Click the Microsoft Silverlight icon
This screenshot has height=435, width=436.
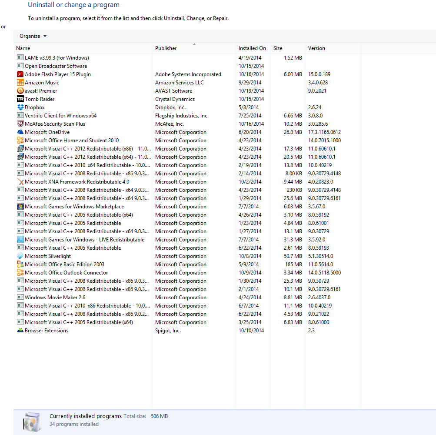(x=20, y=256)
